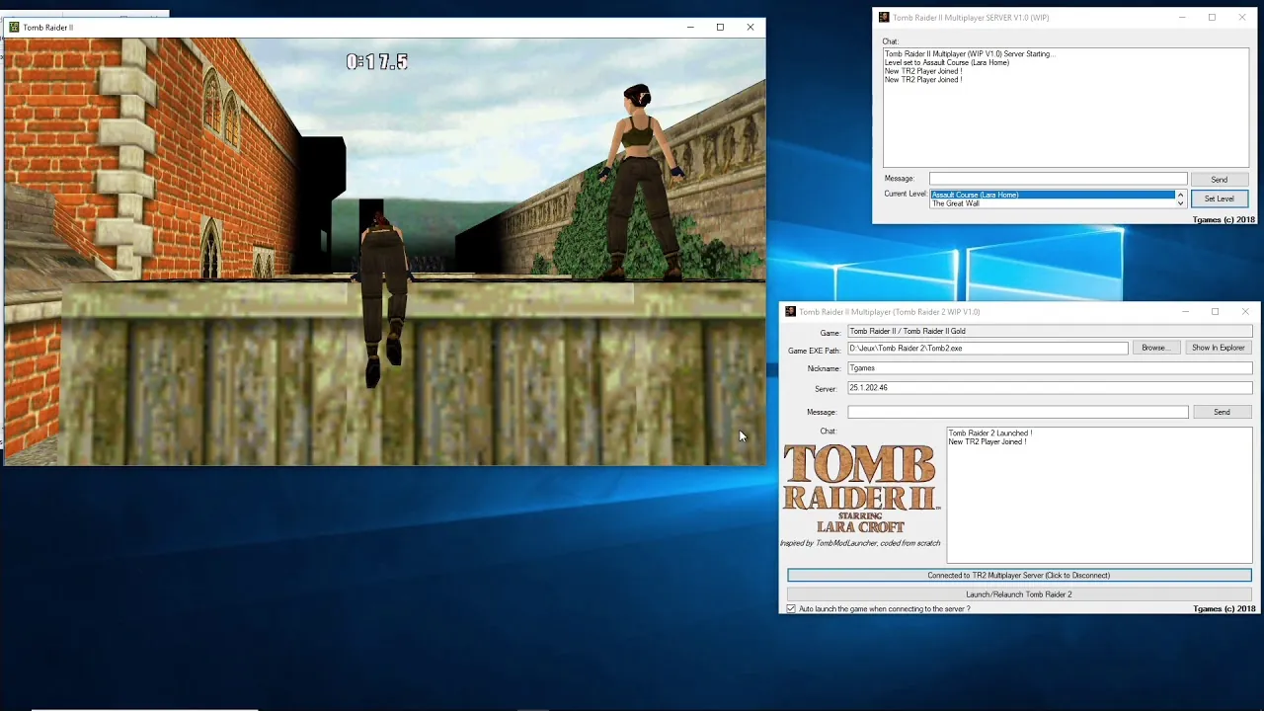
Task: Click 'New TR2 Player Joined !' in launcher chat
Action: [987, 442]
